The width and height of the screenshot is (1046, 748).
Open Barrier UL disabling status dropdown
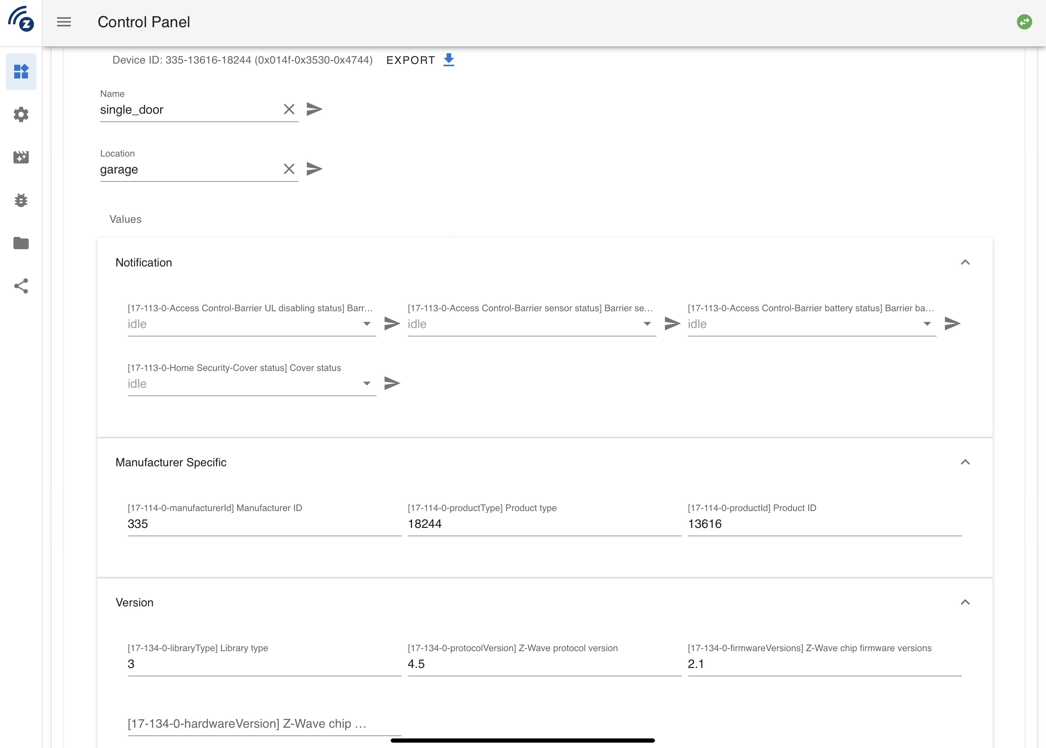point(251,324)
